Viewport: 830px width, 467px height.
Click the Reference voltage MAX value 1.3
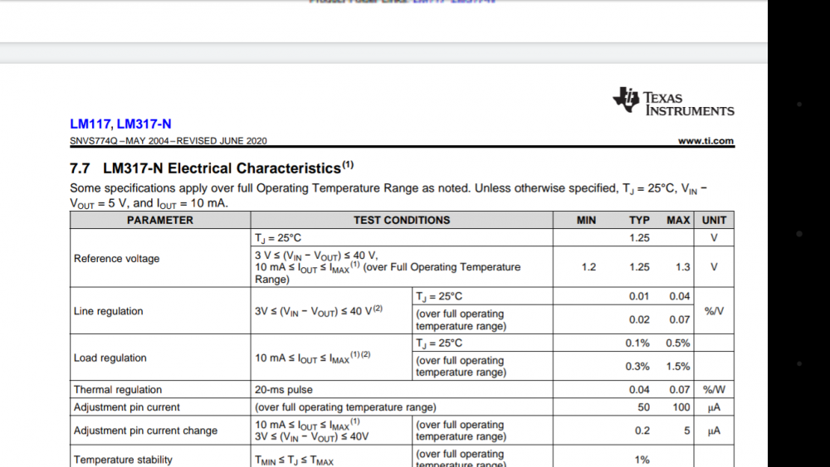[683, 267]
